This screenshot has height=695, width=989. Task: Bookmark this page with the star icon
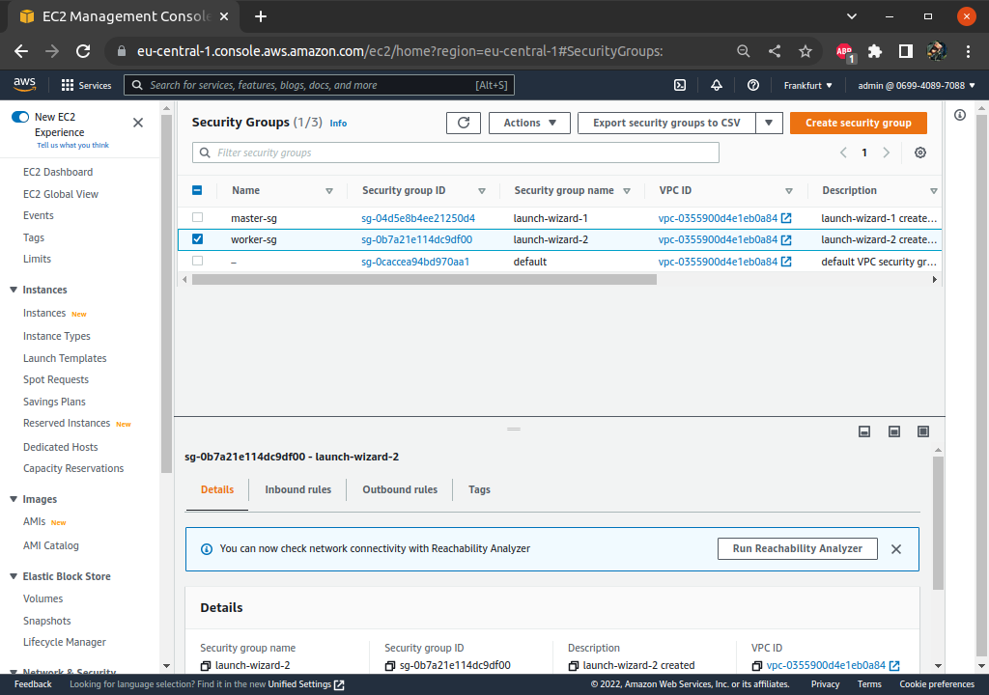point(805,52)
